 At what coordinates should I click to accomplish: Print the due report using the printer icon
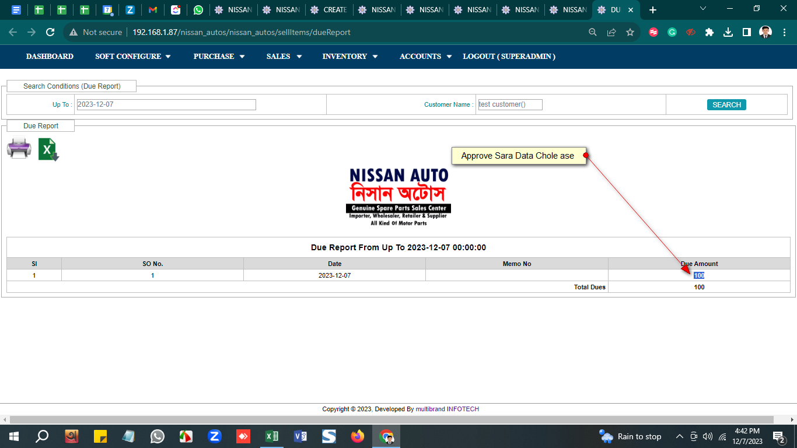(x=19, y=148)
